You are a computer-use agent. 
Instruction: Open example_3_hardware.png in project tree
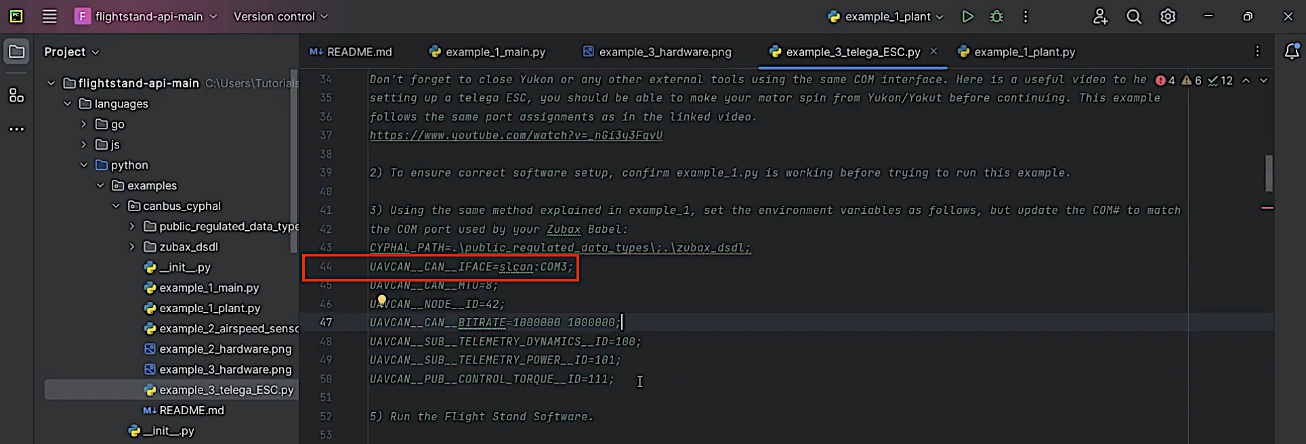point(217,370)
